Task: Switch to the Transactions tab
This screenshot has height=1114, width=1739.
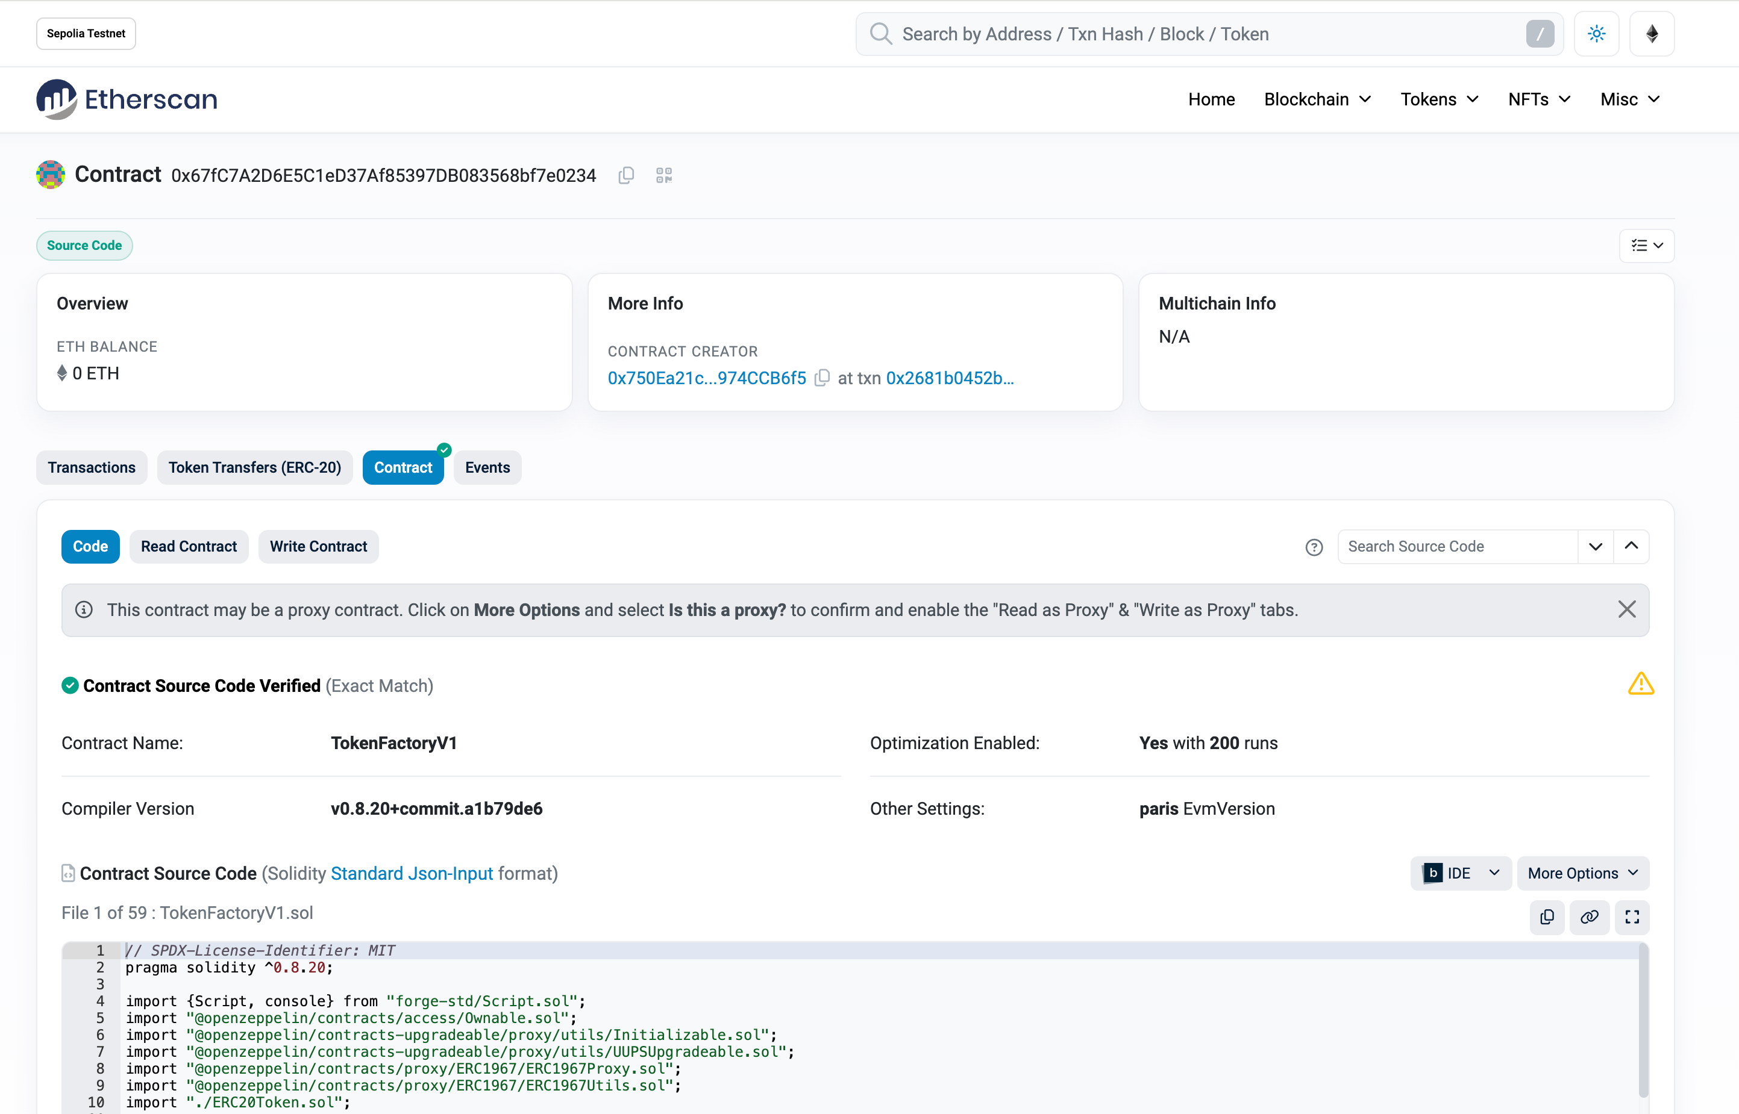Action: click(x=92, y=468)
